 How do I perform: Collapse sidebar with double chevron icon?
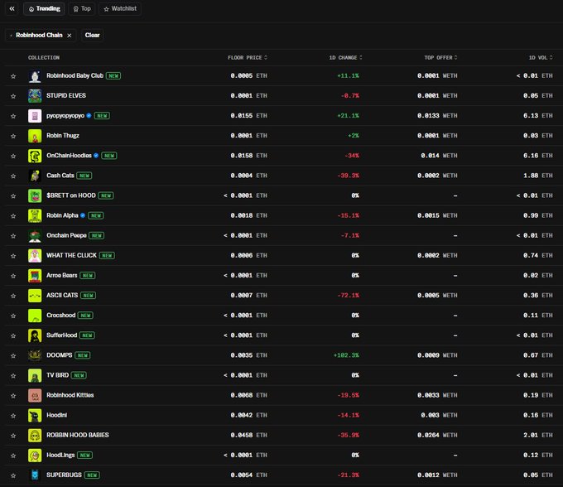pos(12,8)
